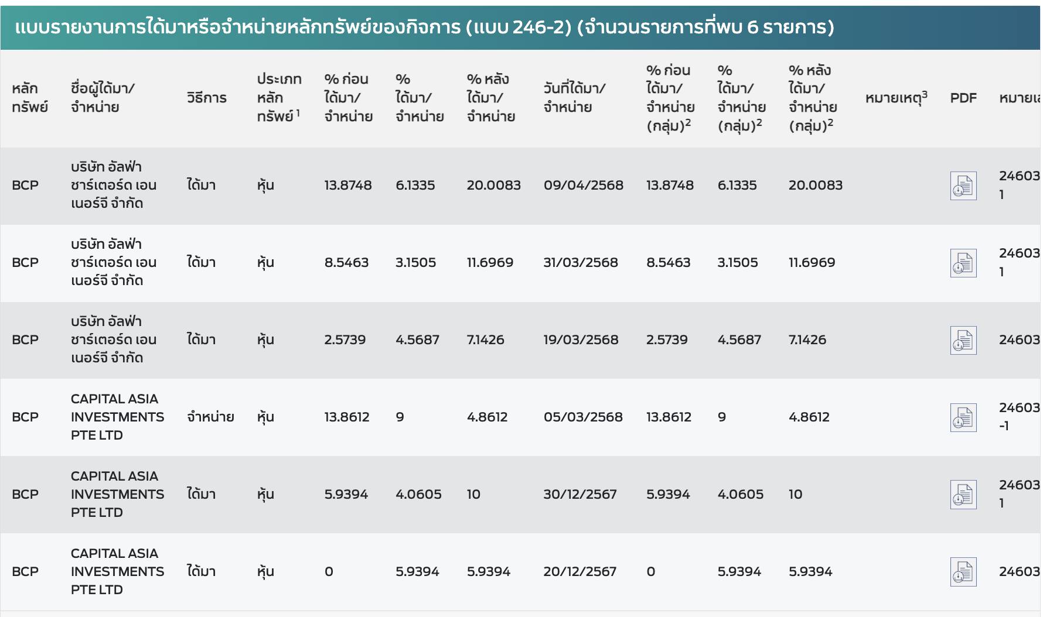Click the วันที่ได้มา/จำหน่าย column header

pos(574,98)
